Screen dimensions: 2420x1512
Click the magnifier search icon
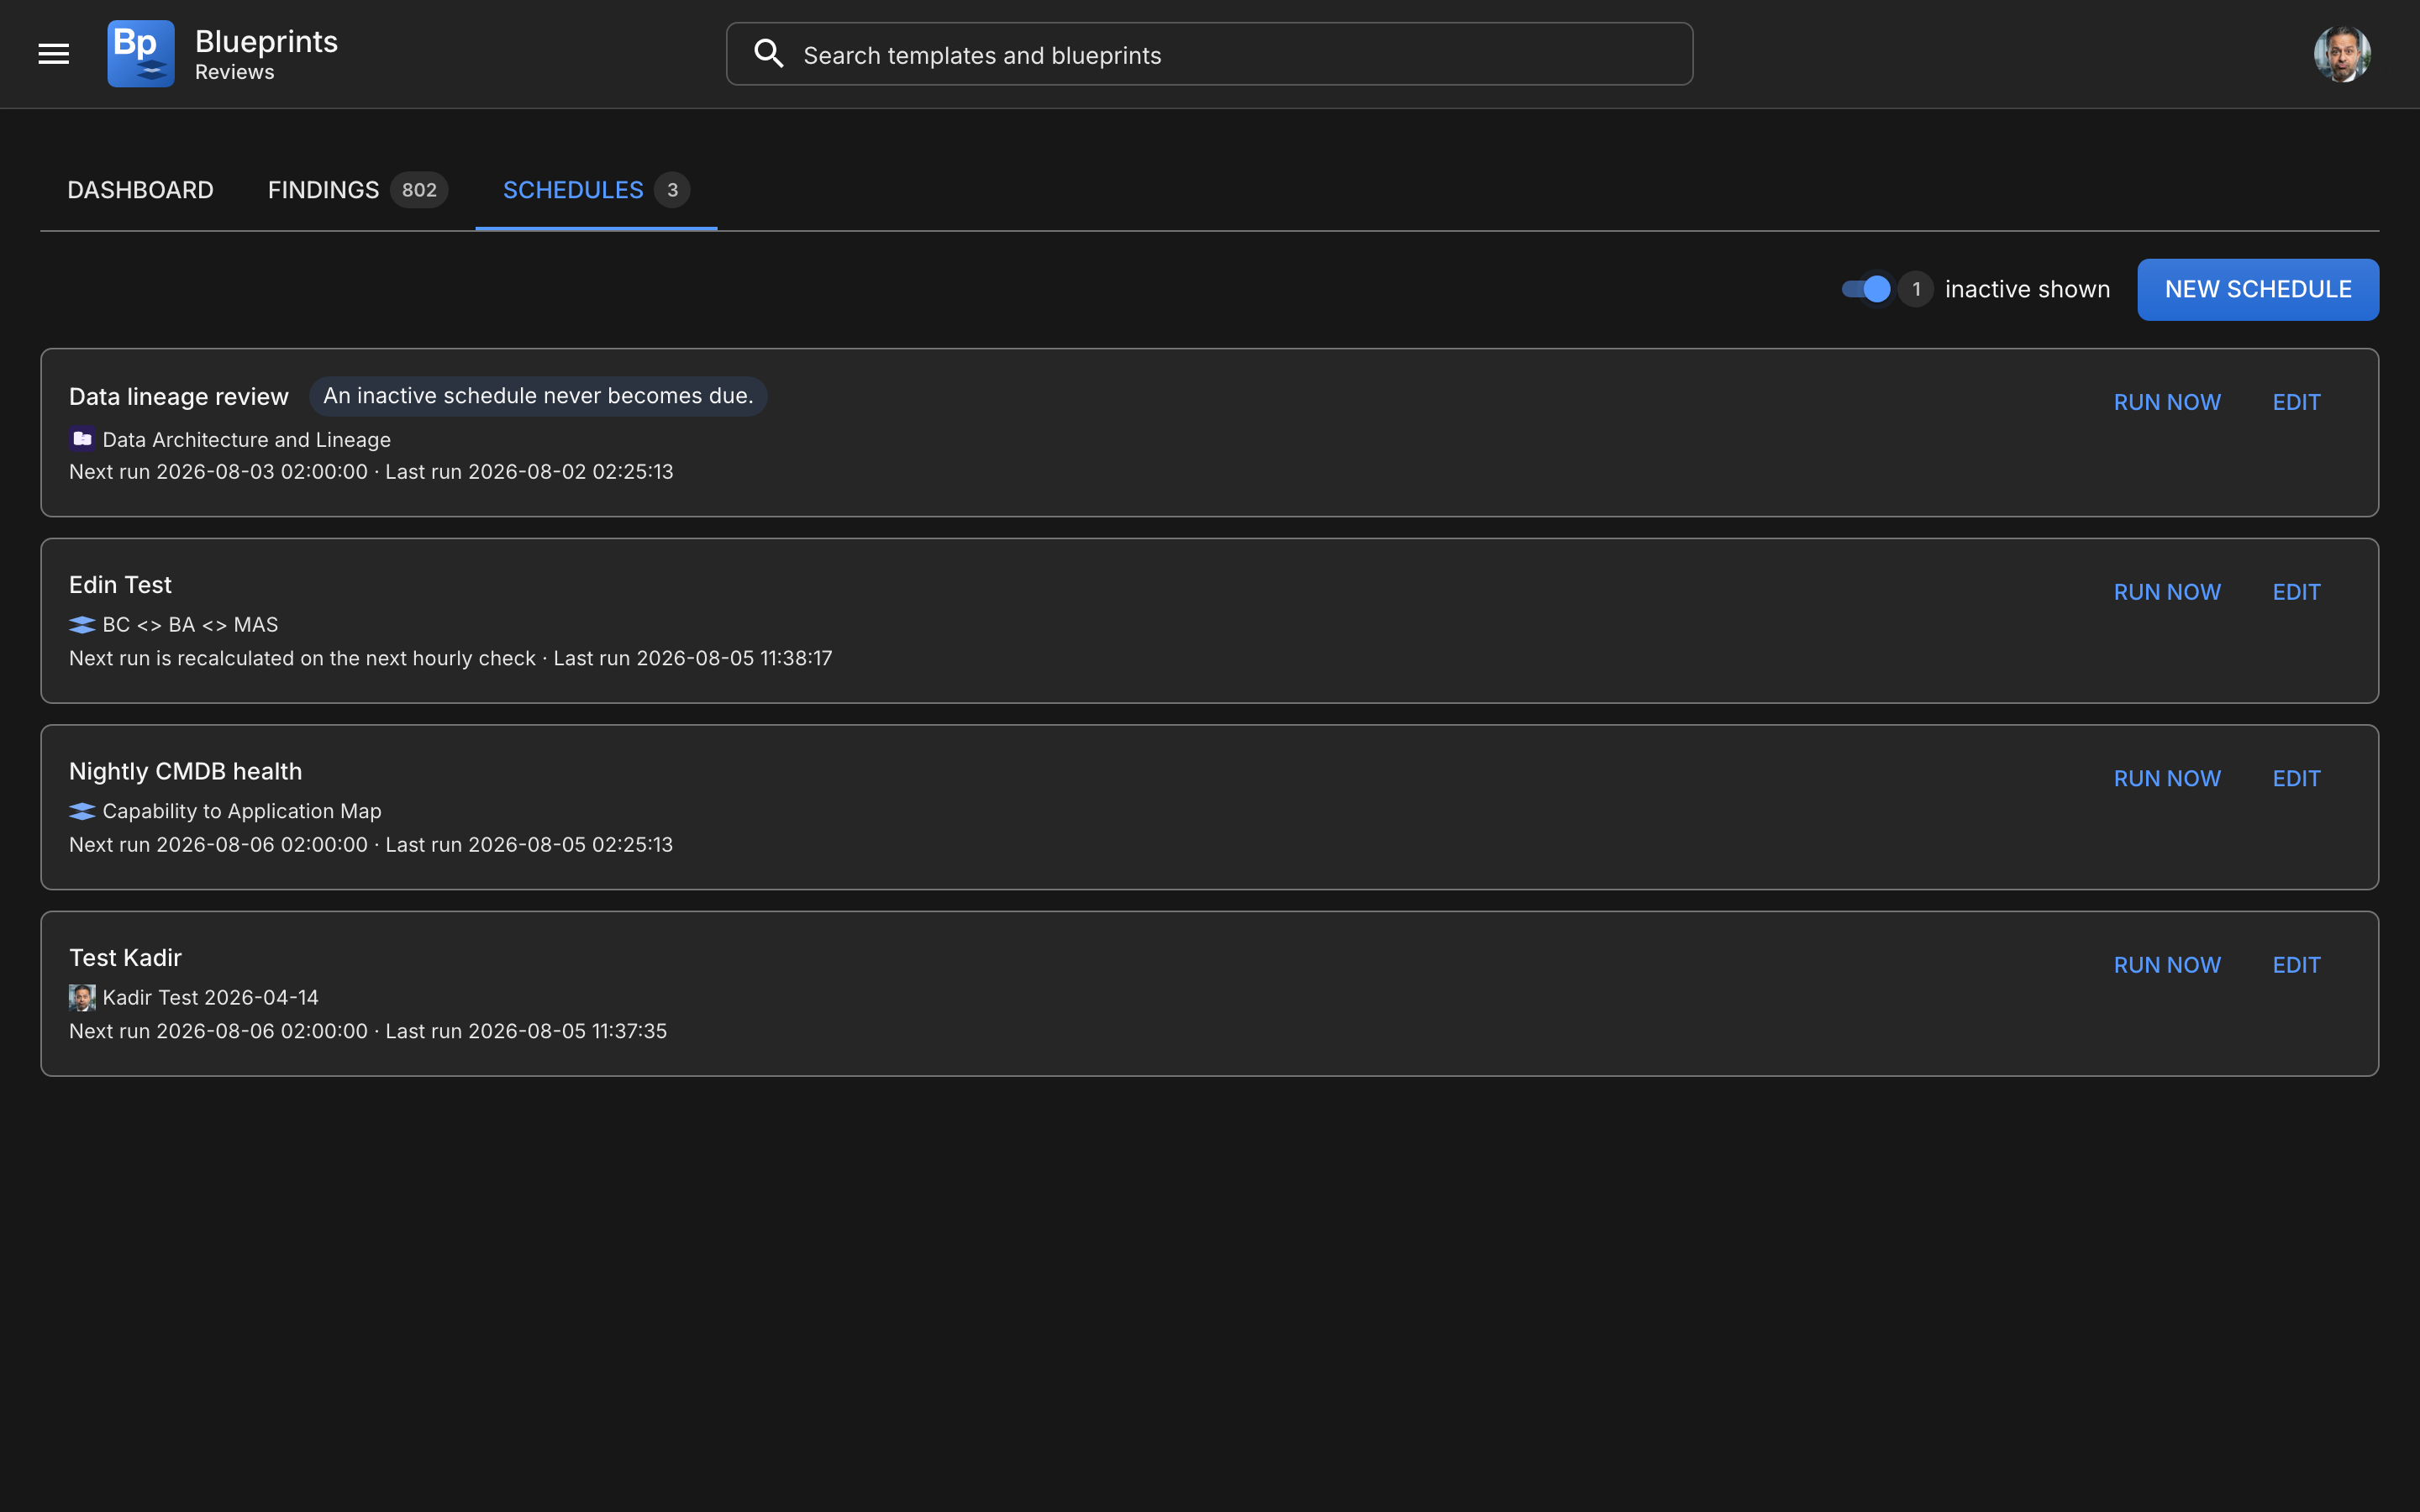(x=768, y=54)
